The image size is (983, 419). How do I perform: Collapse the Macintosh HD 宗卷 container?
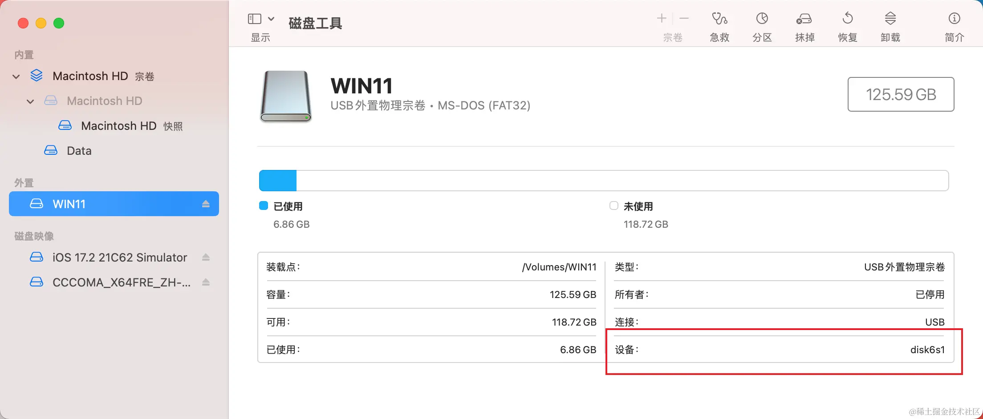(16, 77)
